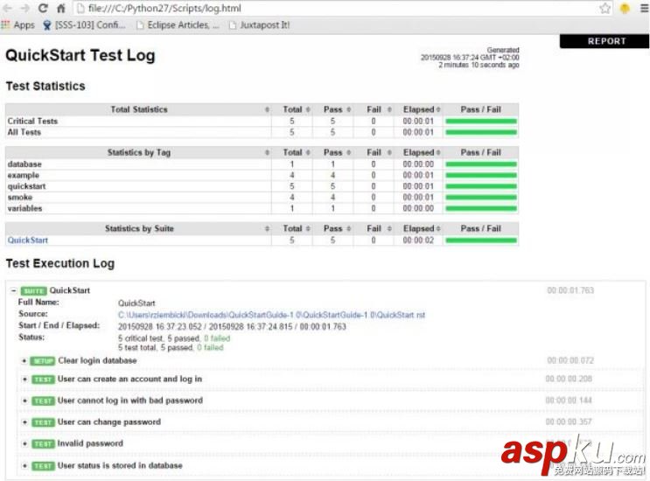Screen dimensions: 650x481
Task: Collapse the QuickStart suite in execution log
Action: pos(14,290)
